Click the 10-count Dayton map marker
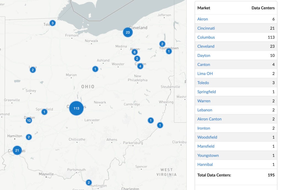The height and width of the screenshot is (190, 282). 29,120
